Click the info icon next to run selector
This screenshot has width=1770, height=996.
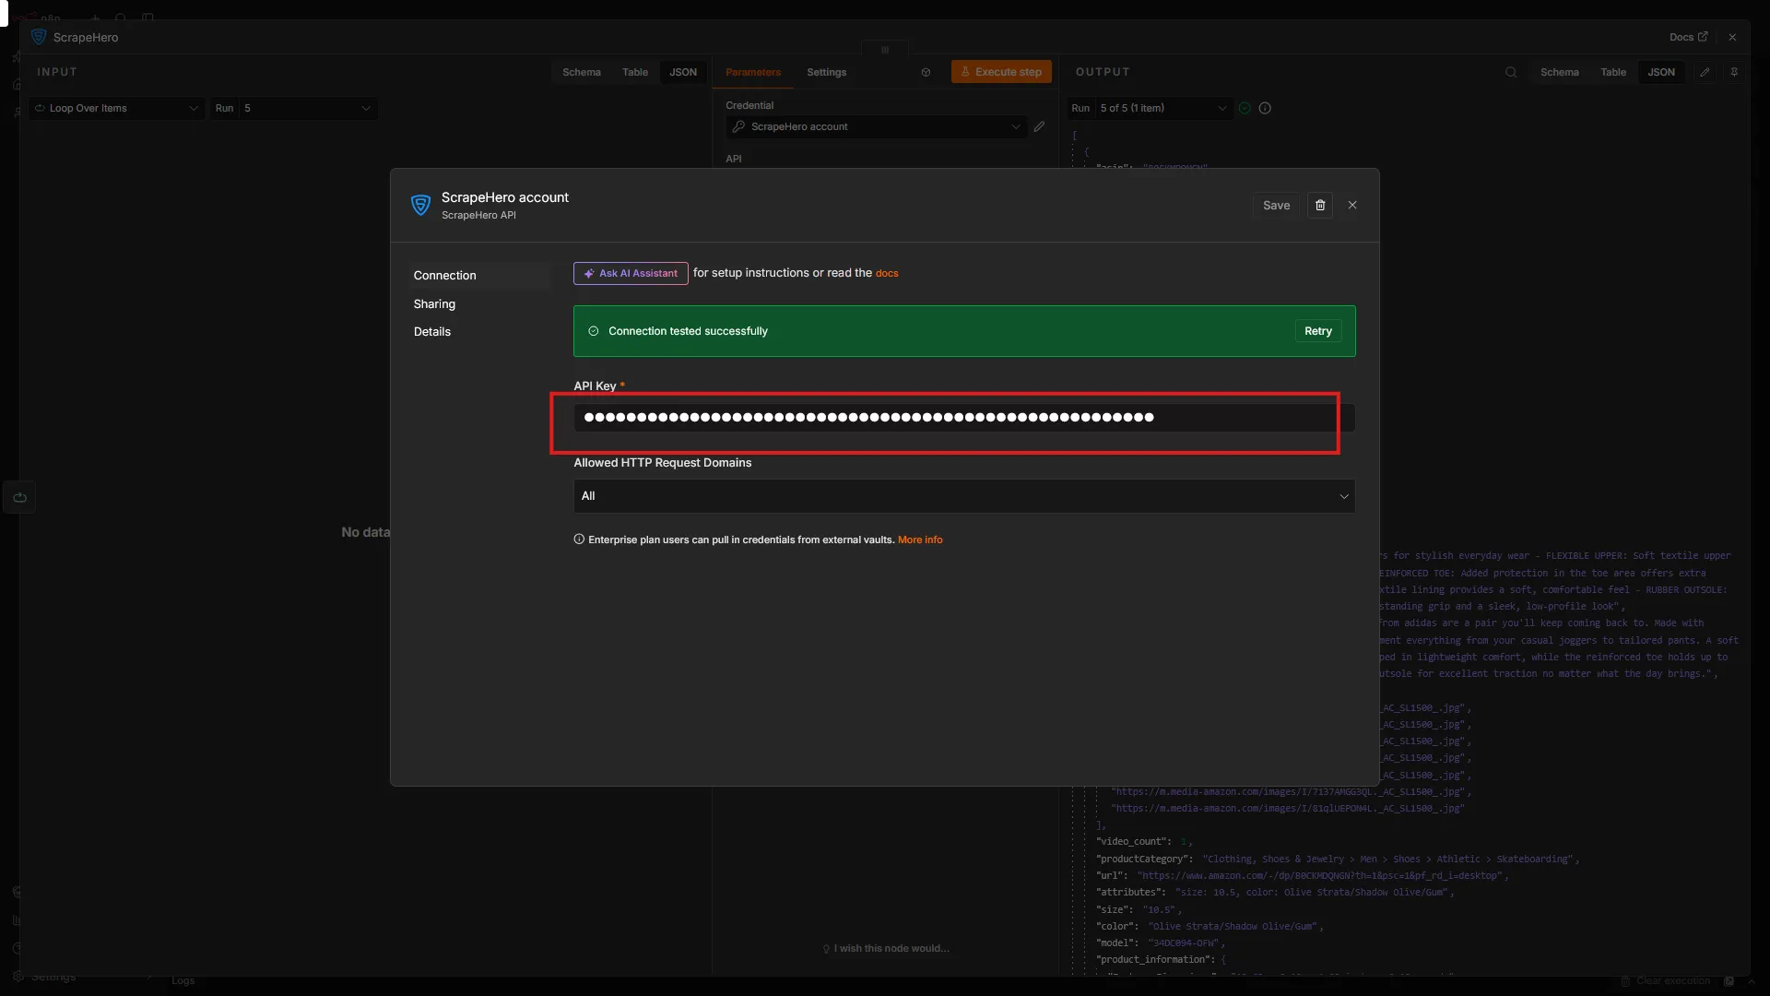pyautogui.click(x=1265, y=108)
